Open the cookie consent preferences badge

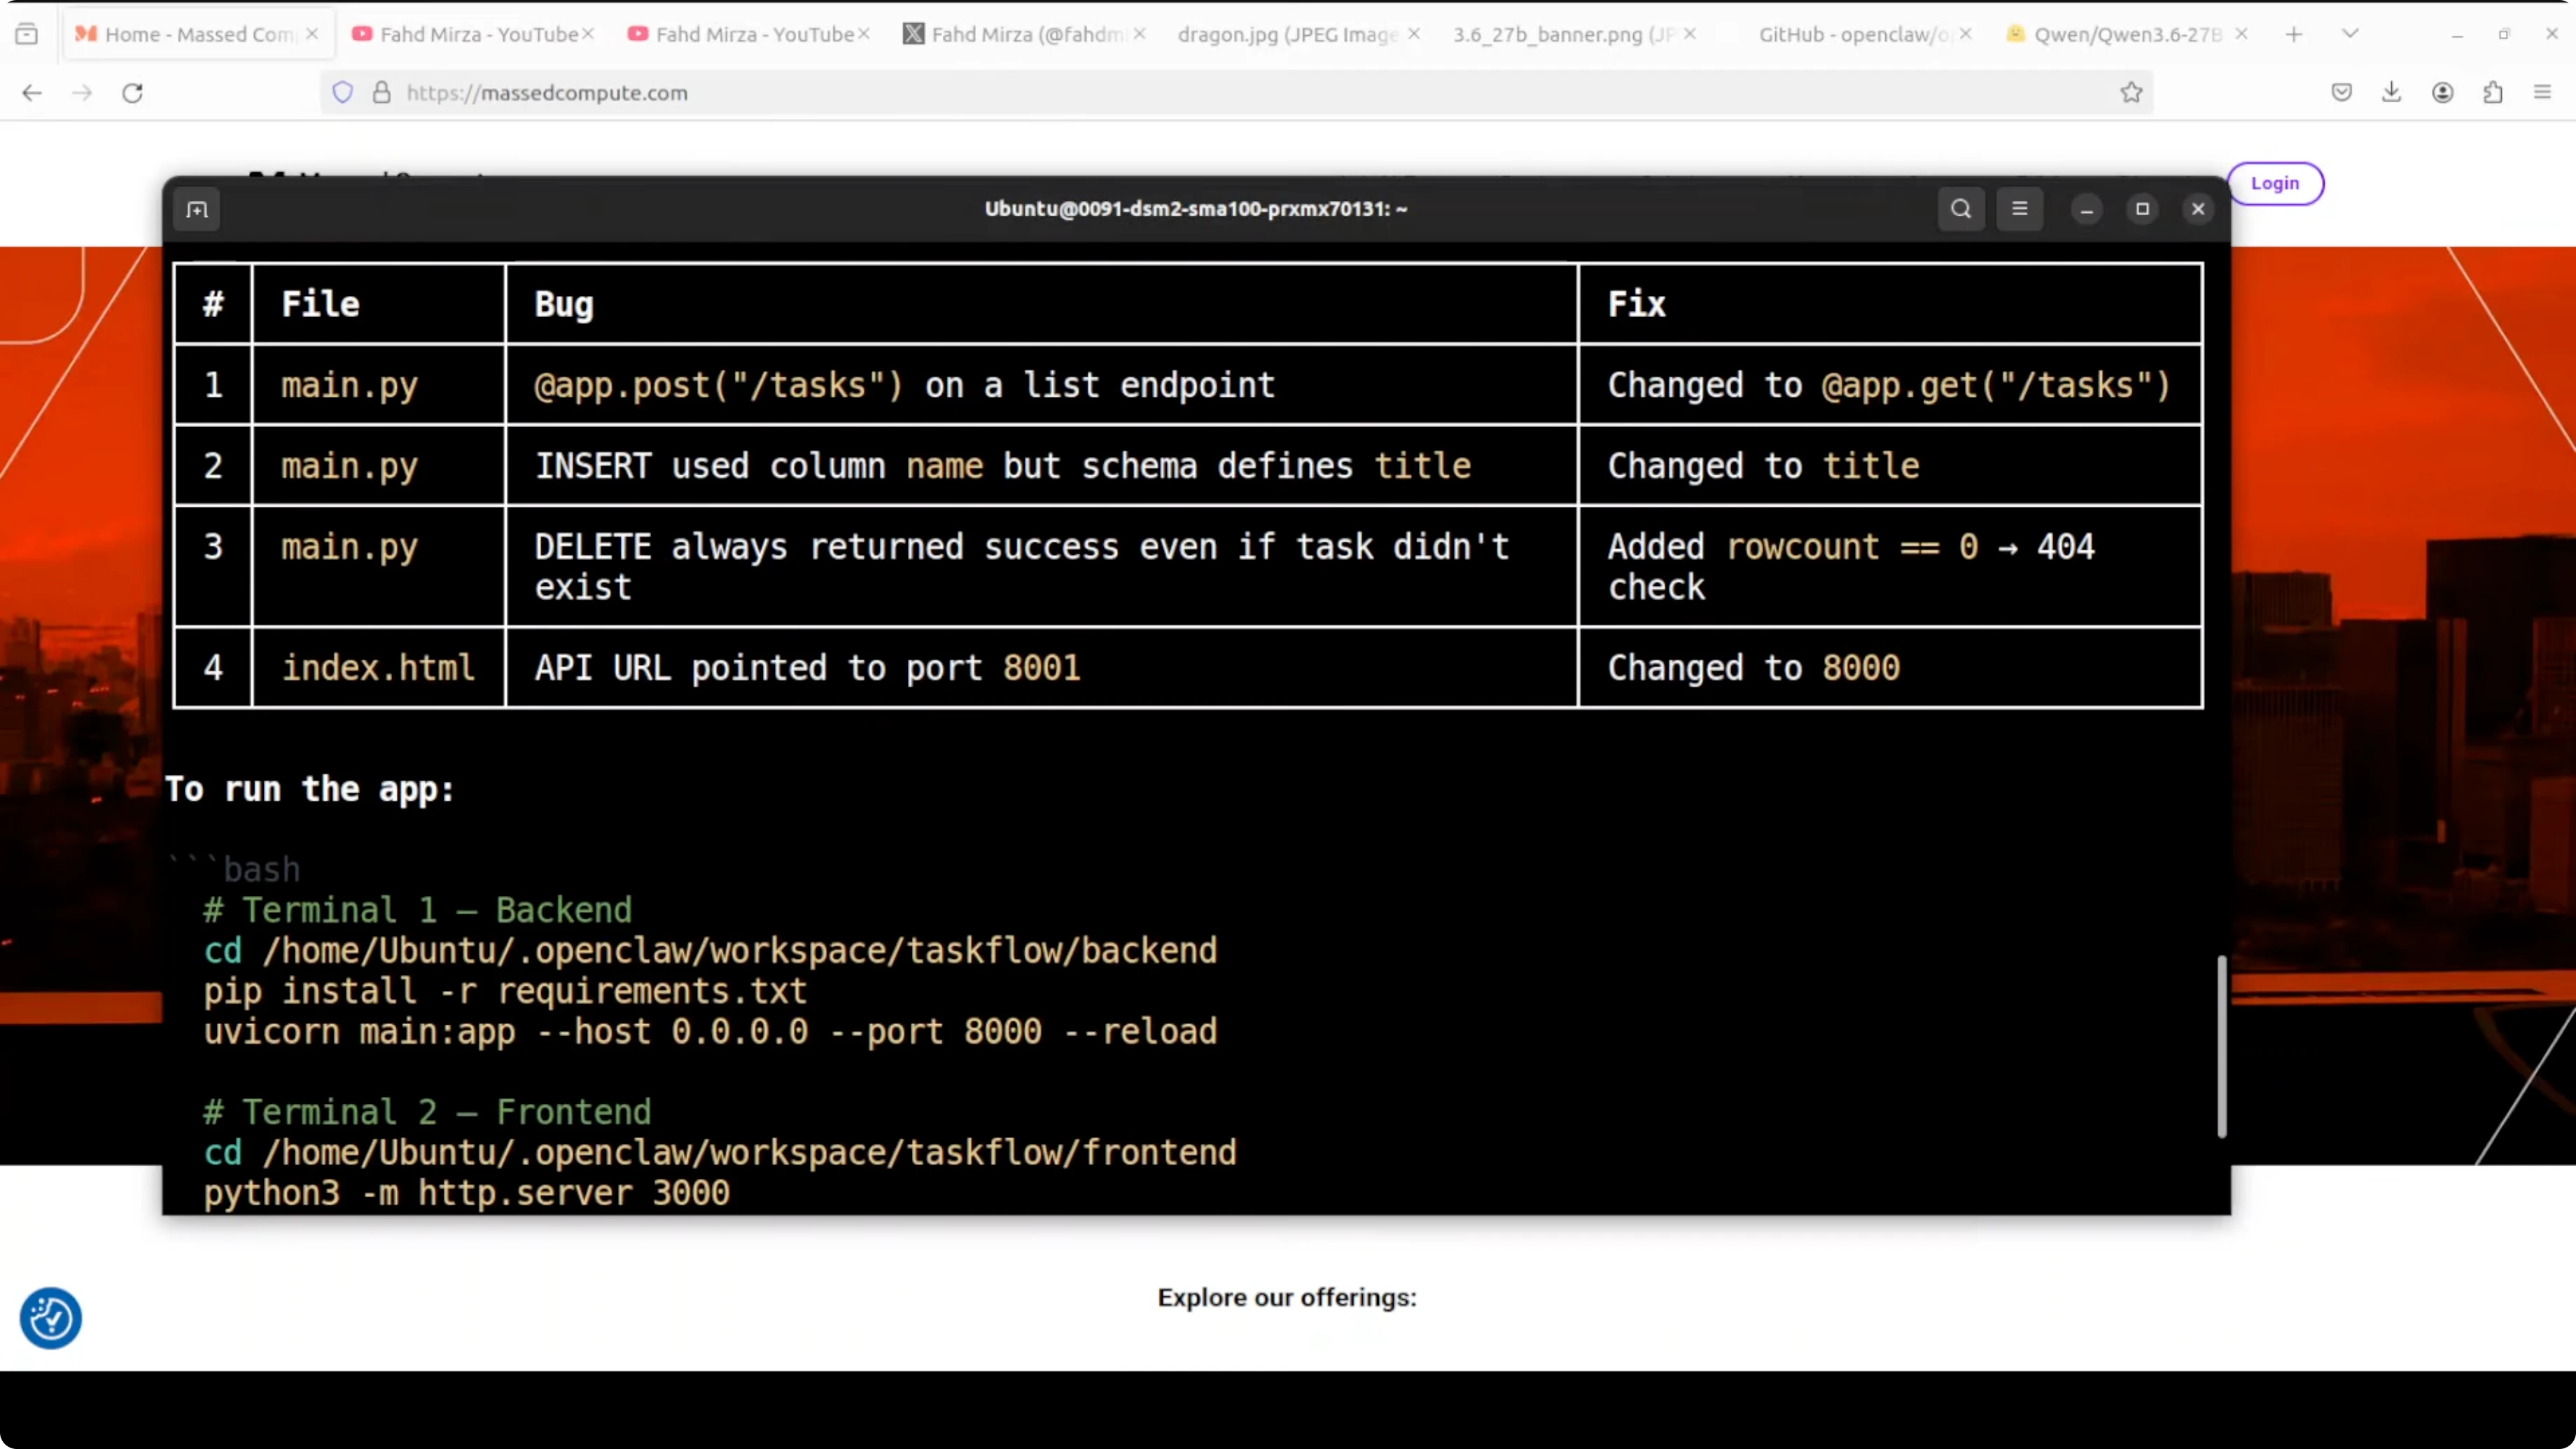point(50,1318)
